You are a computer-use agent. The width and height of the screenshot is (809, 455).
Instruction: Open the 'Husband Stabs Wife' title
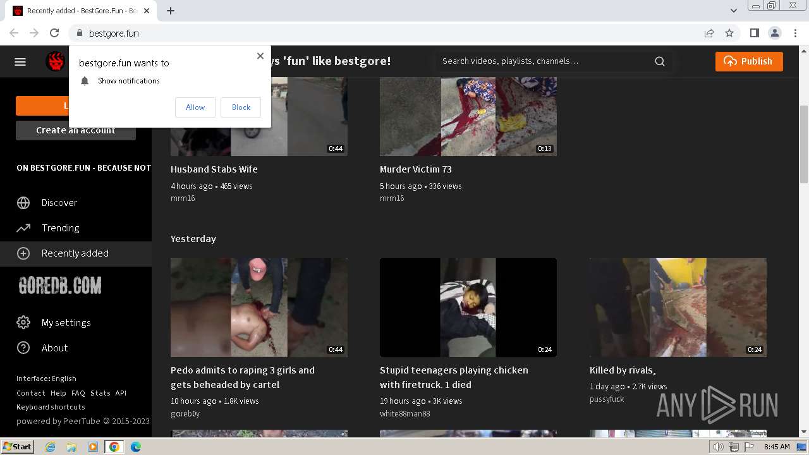tap(214, 169)
